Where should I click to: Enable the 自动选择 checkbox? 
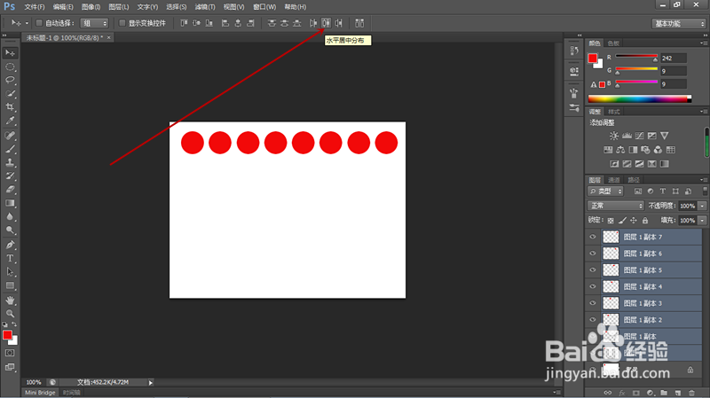[39, 23]
